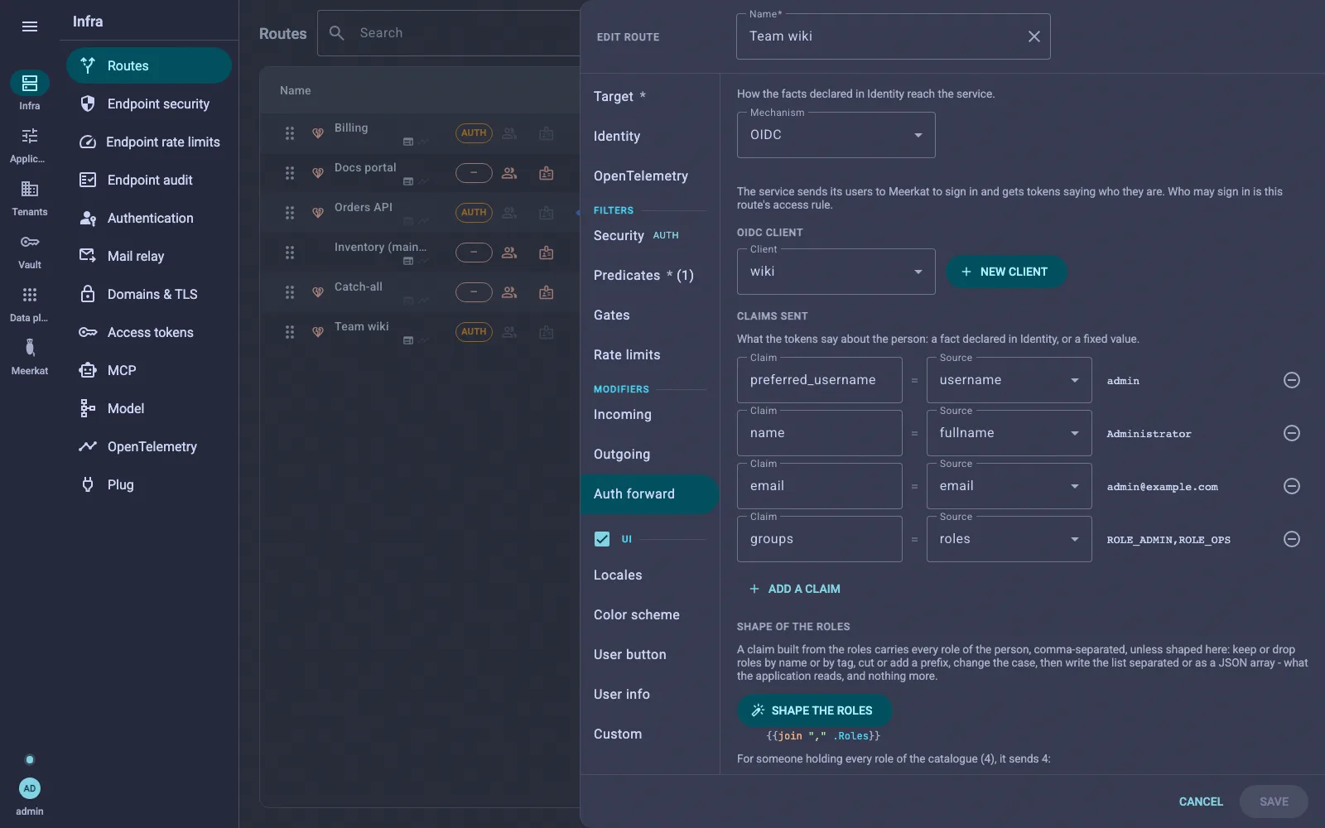1325x828 pixels.
Task: Remove the preferred_username claim row
Action: click(1292, 380)
